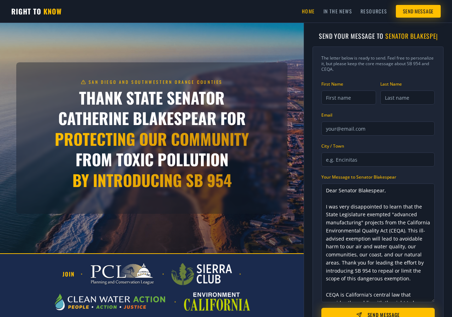
Task: Open the Planning and Conservation League logo
Action: coord(122,274)
